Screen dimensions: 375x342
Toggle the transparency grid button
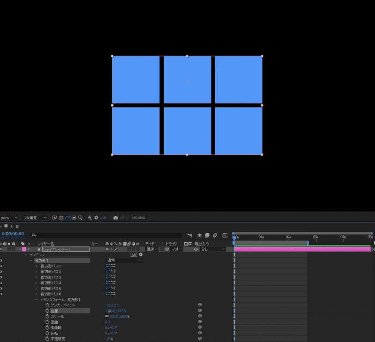[61, 217]
